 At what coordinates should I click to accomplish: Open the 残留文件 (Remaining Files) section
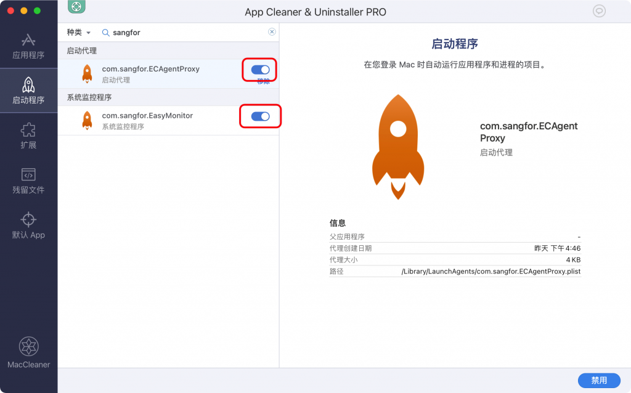28,180
